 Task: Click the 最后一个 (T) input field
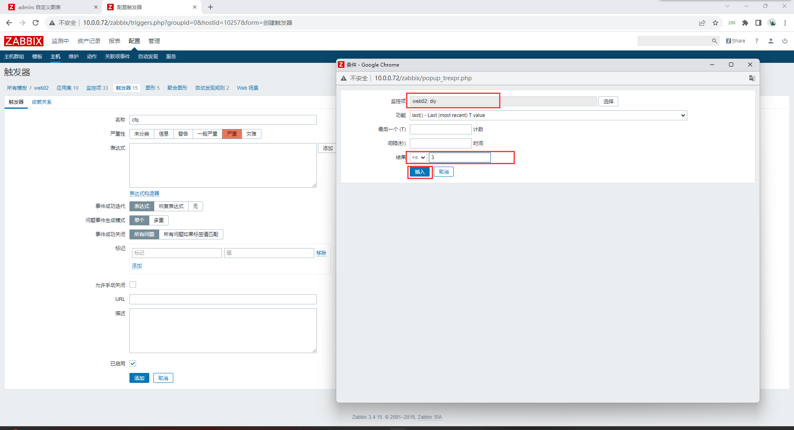tap(440, 129)
